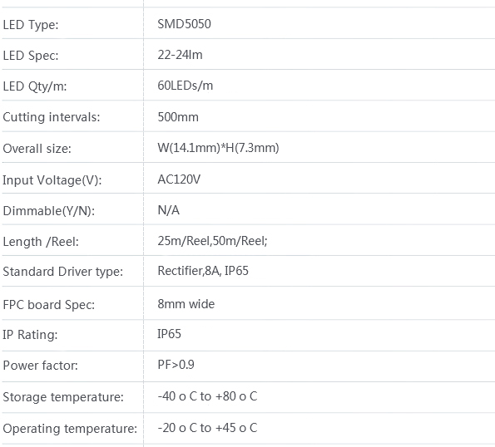The width and height of the screenshot is (495, 447).
Task: Select the Input Voltage(V) label
Action: (52, 180)
